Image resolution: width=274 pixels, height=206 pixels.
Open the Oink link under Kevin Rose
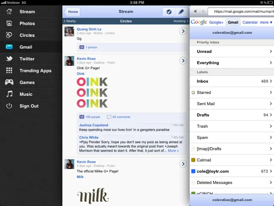pos(81,74)
